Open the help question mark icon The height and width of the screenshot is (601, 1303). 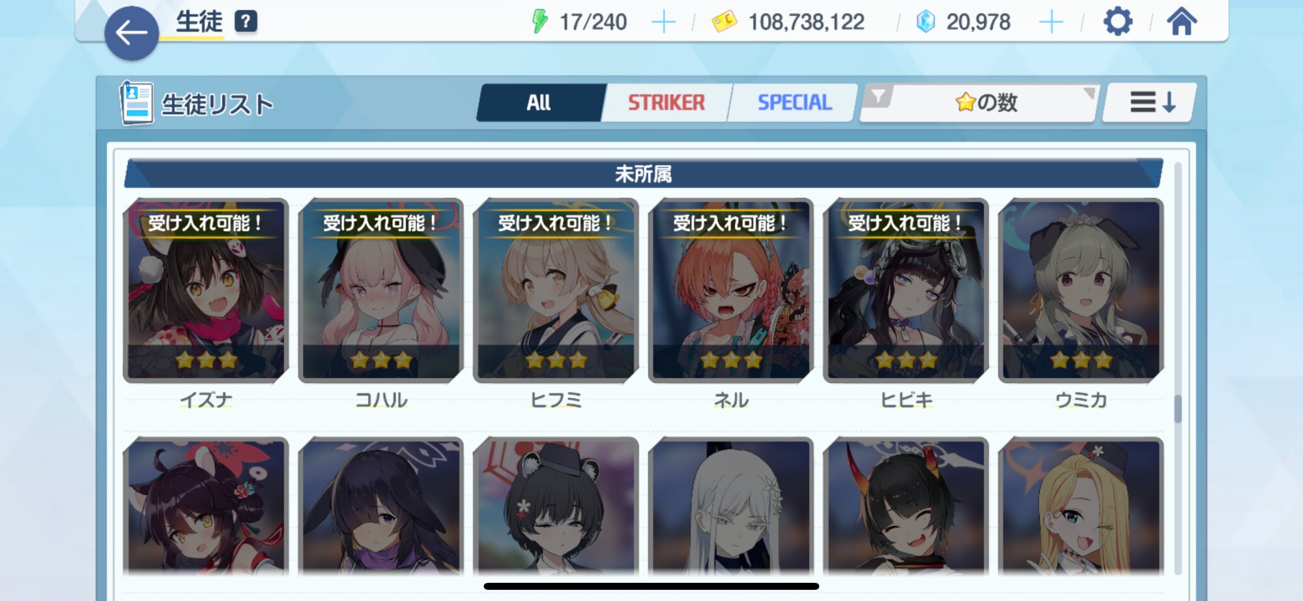point(246,22)
